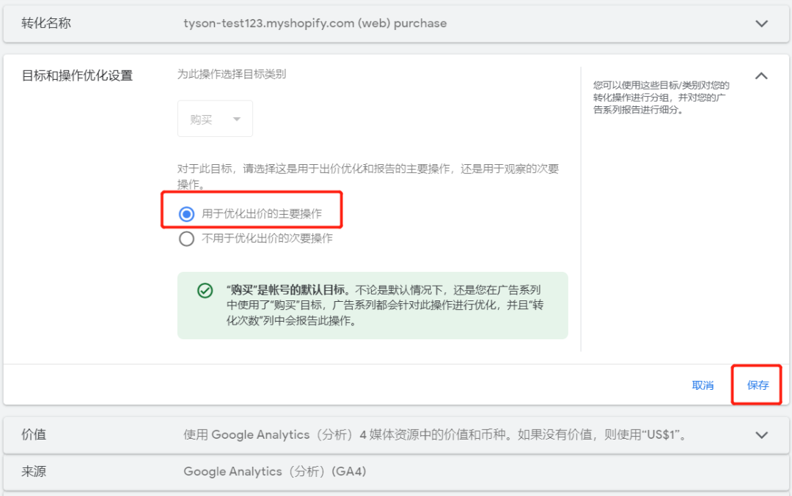792x496 pixels.
Task: Click the 来源 row label
Action: click(x=34, y=472)
